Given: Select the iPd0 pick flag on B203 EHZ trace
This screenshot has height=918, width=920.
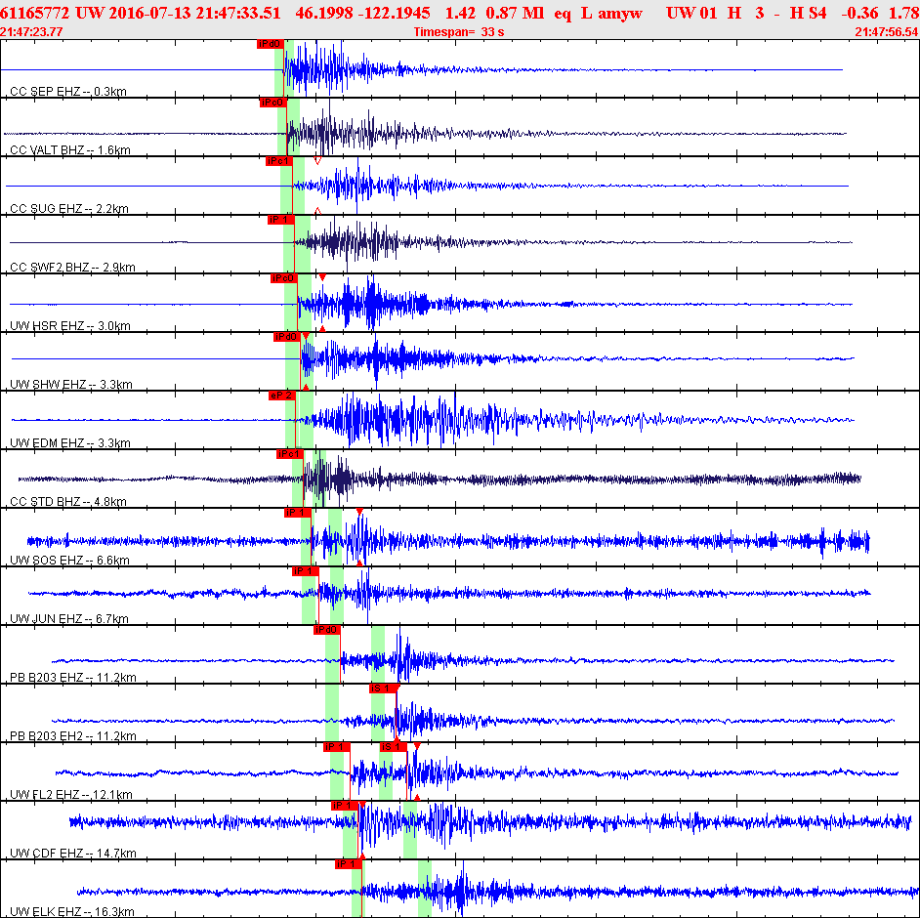Looking at the screenshot, I should pos(327,631).
